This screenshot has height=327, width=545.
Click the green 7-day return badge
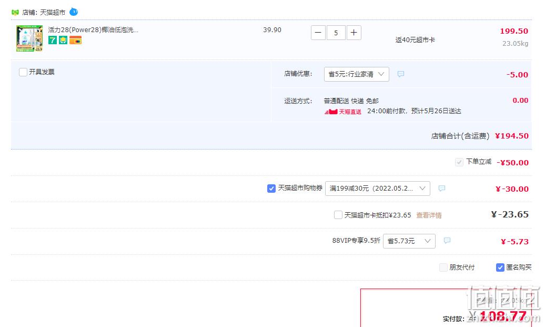click(x=53, y=40)
